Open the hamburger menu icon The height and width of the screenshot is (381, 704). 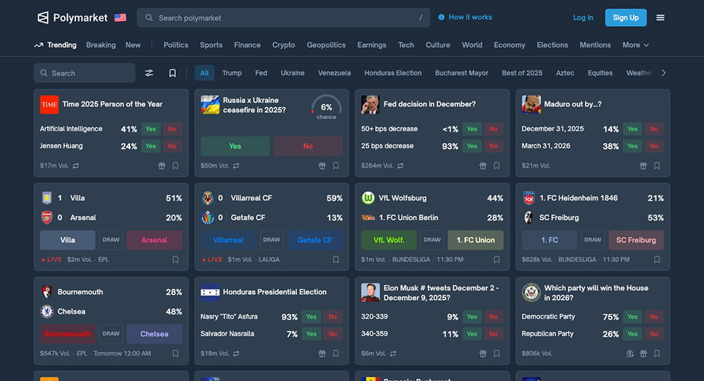(660, 18)
